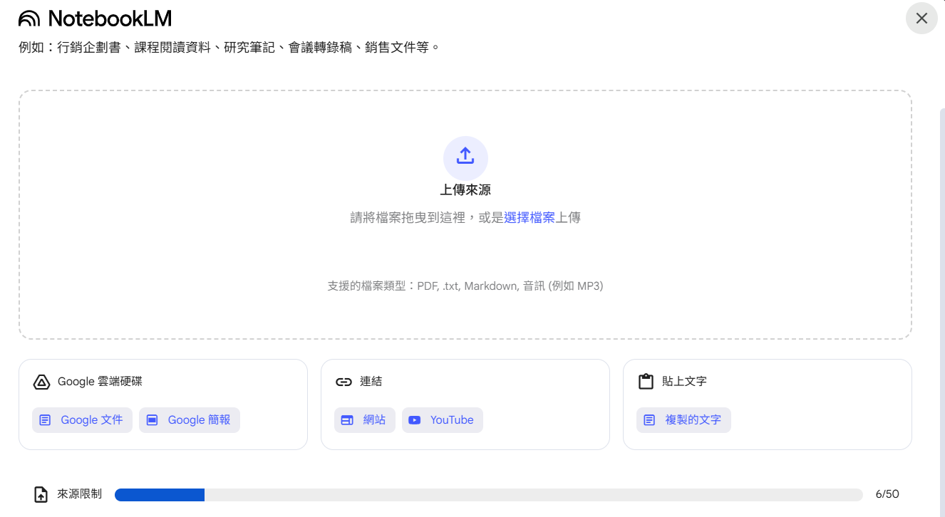
Task: Click the clipboard icon beside 貼上文字
Action: click(646, 382)
